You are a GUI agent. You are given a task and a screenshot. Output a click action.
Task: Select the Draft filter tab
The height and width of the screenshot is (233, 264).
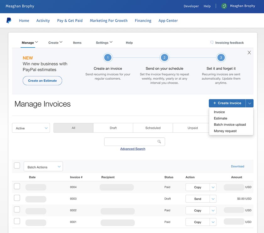(x=113, y=128)
